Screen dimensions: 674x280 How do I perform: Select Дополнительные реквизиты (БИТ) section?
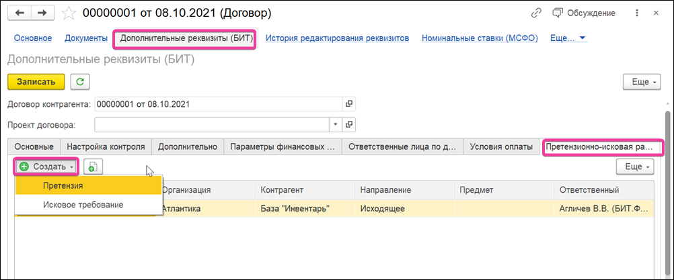click(185, 38)
